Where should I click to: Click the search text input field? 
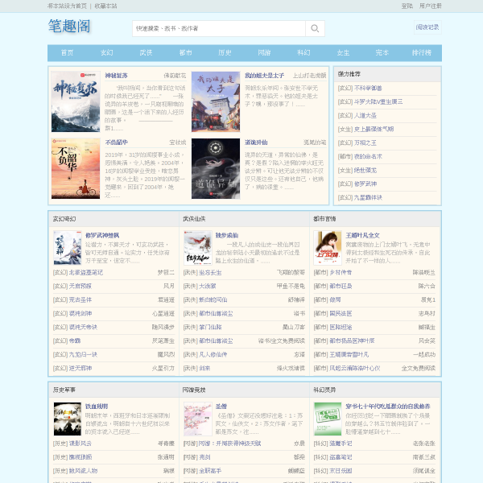tap(219, 28)
